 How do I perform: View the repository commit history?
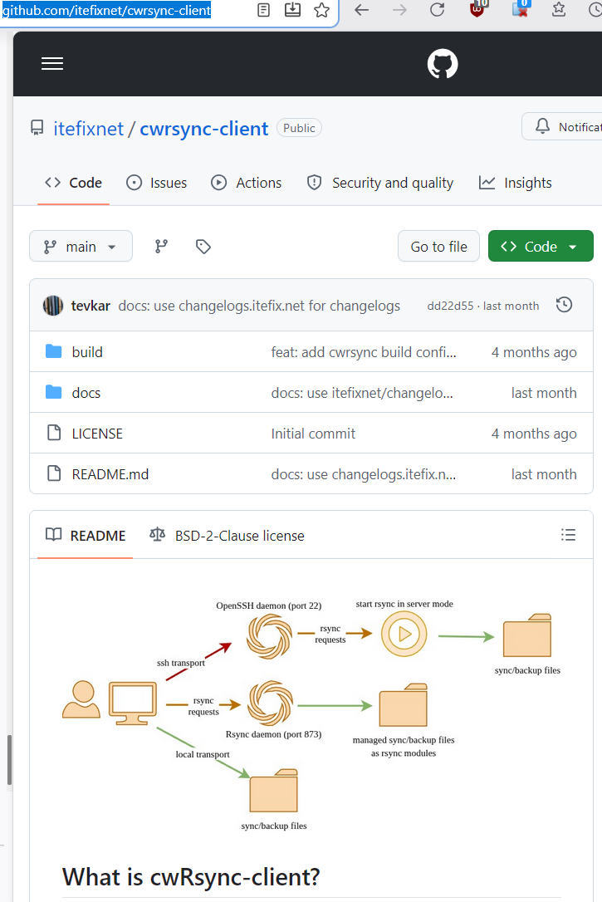(564, 305)
